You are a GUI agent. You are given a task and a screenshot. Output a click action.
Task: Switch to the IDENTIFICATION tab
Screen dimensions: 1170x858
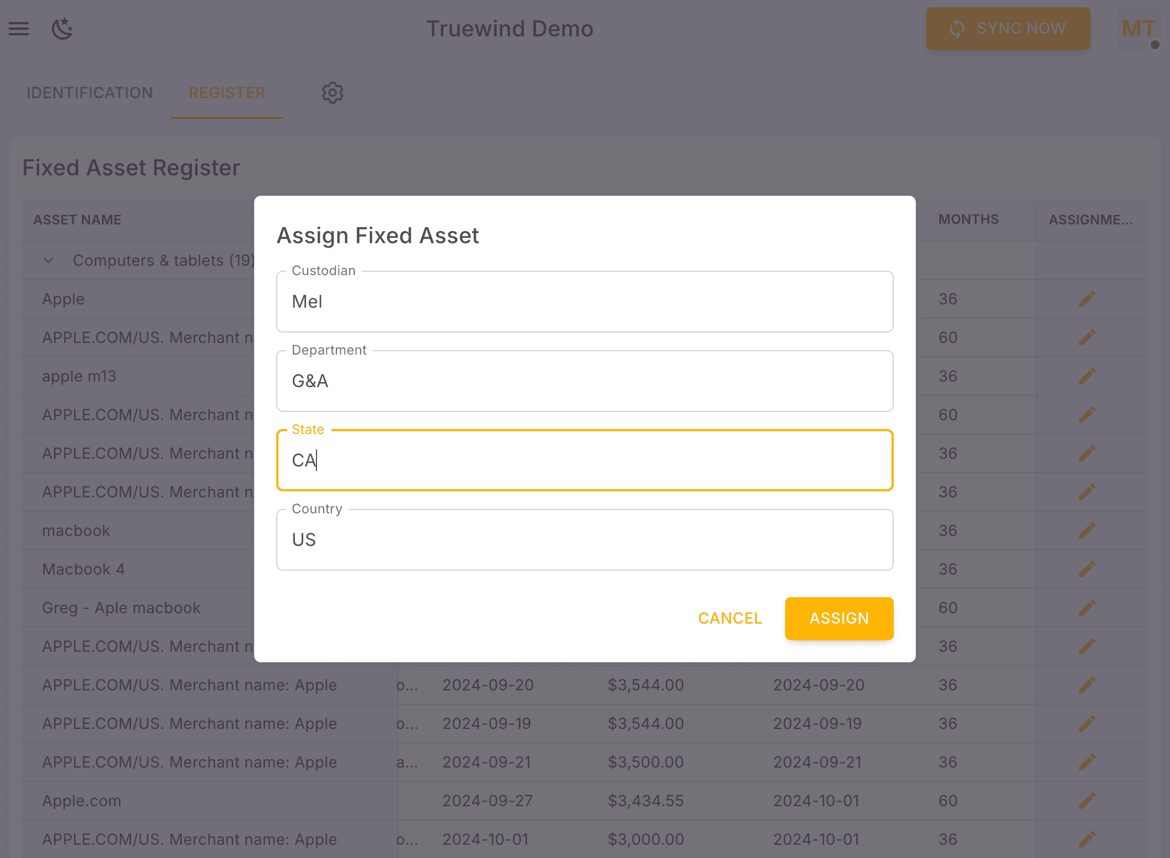click(90, 93)
